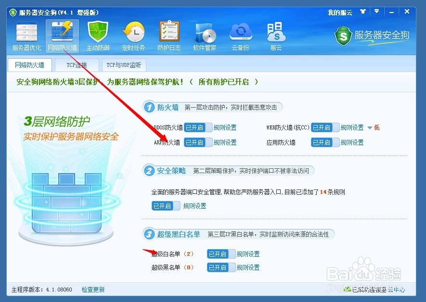Open 规则设置 for WEB防火墙(抗CC)
Viewport: 426px width, 302px height.
pyautogui.click(x=352, y=127)
